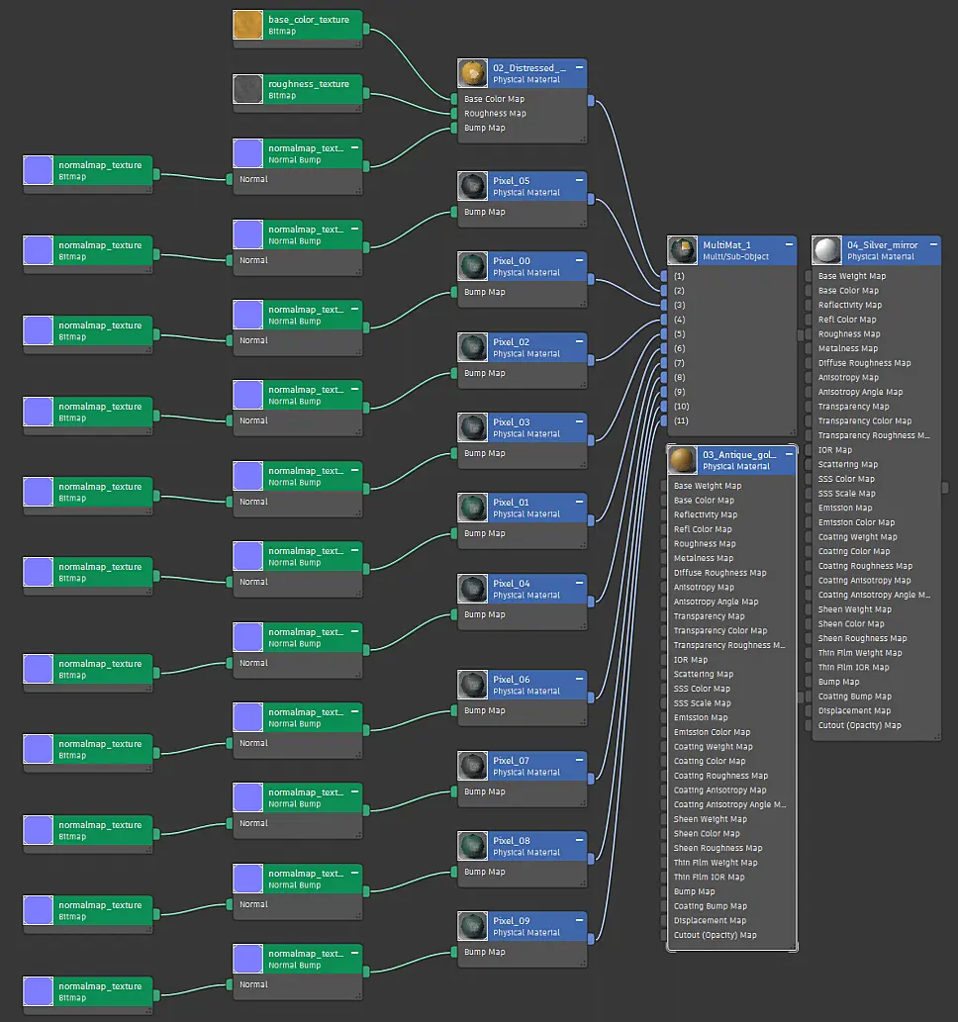
Task: Select the Pixel_06 node title
Action: click(512, 679)
